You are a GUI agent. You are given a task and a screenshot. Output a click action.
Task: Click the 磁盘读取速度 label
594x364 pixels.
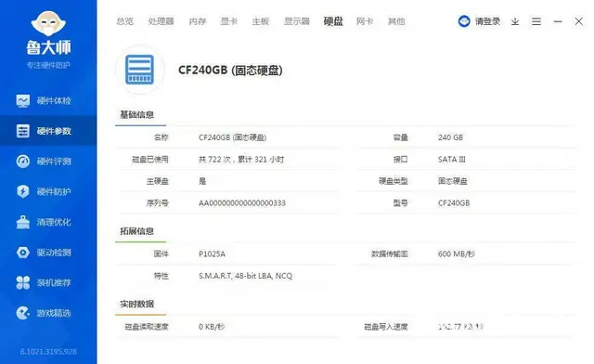[x=147, y=327]
